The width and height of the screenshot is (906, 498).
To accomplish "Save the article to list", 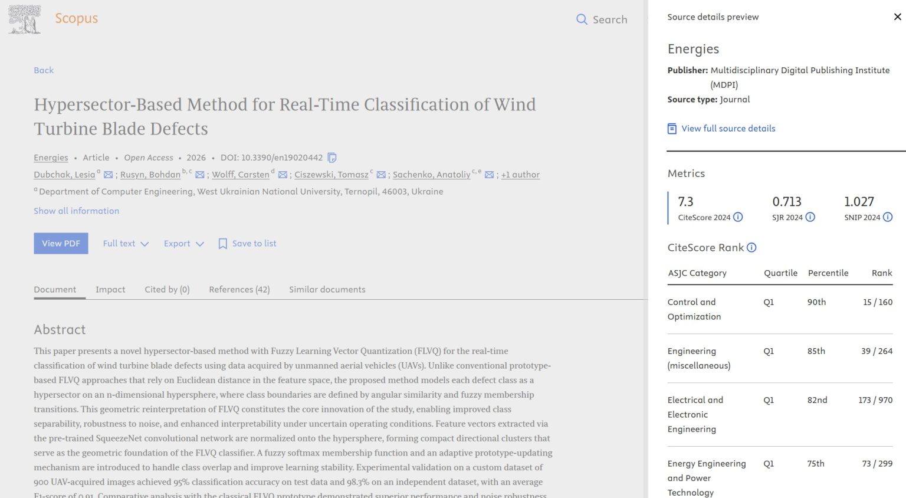I will (247, 244).
